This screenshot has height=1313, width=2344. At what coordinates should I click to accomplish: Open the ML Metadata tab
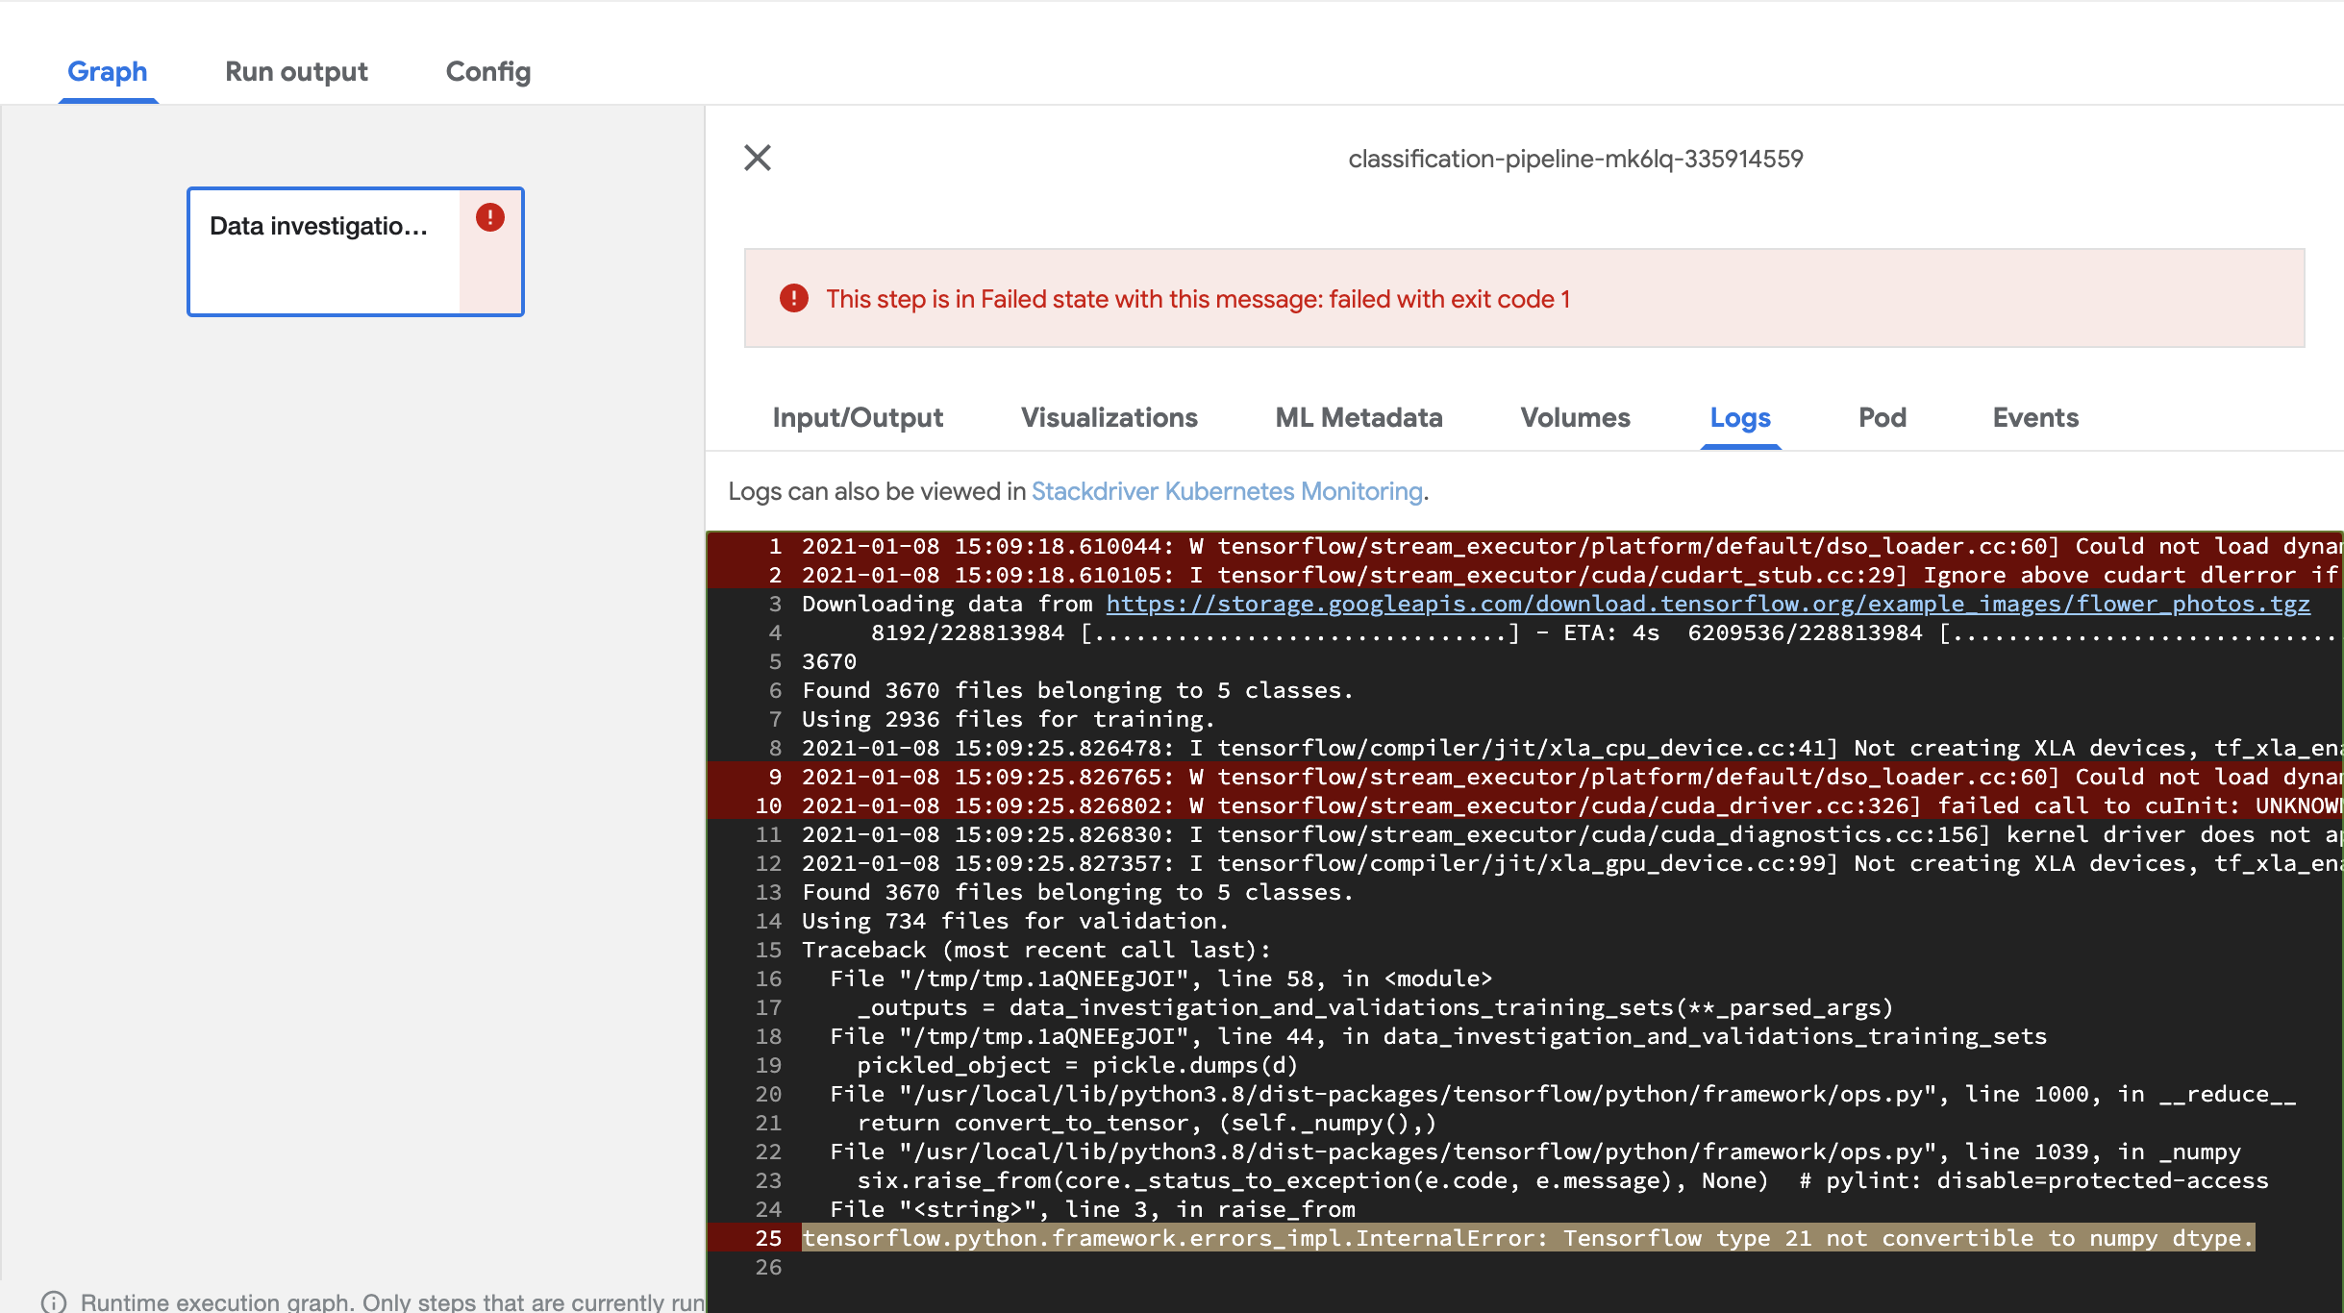click(1359, 418)
